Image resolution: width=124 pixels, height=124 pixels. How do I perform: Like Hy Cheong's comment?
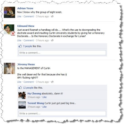tap(44, 97)
